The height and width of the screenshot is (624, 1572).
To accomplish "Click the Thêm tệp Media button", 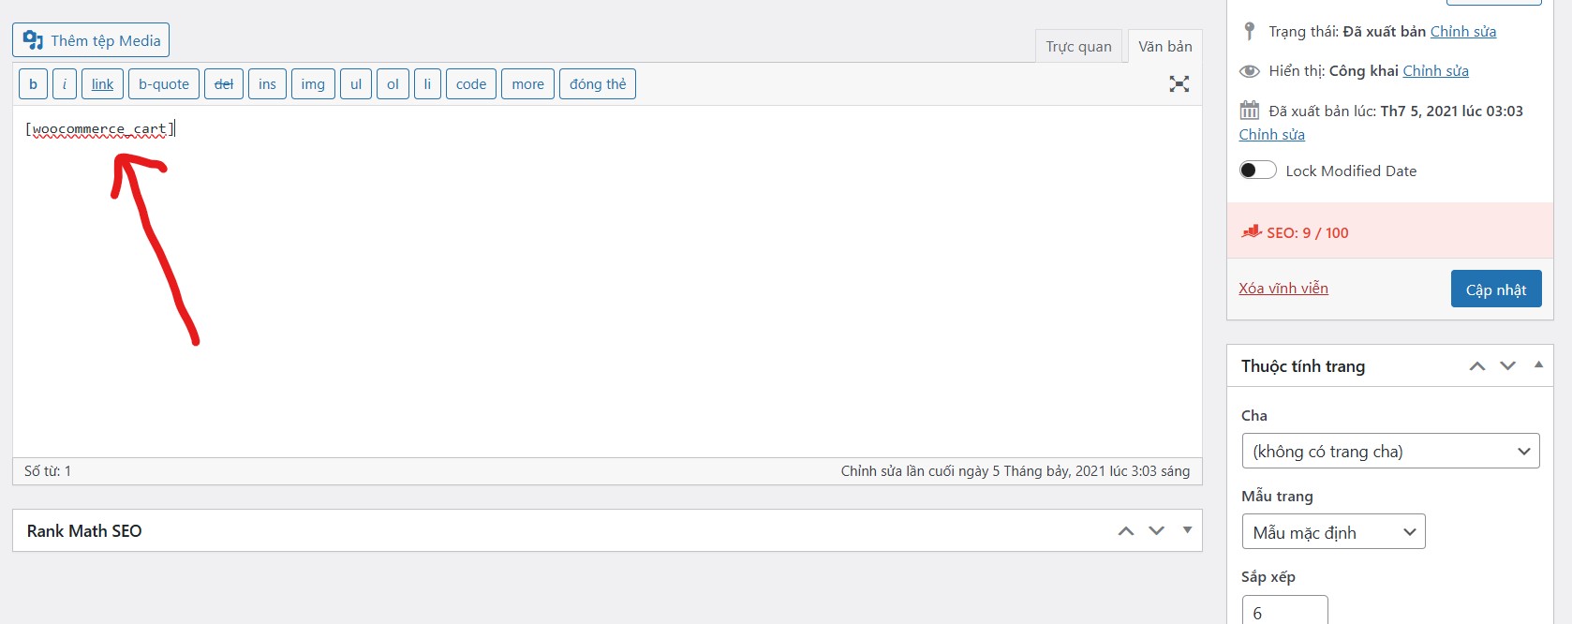I will tap(91, 40).
